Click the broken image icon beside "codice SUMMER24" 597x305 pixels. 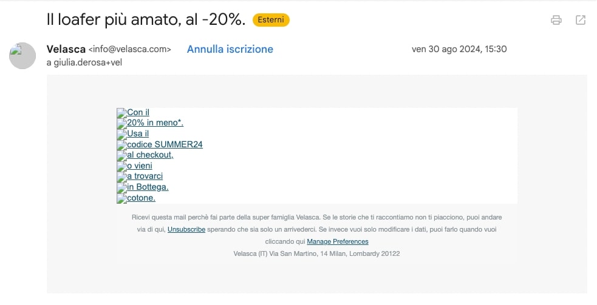click(x=122, y=145)
